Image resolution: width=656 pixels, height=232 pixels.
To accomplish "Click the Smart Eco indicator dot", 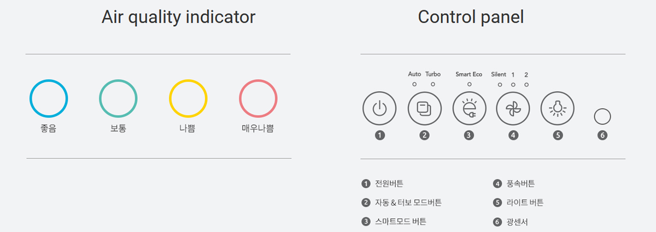I will pos(469,84).
